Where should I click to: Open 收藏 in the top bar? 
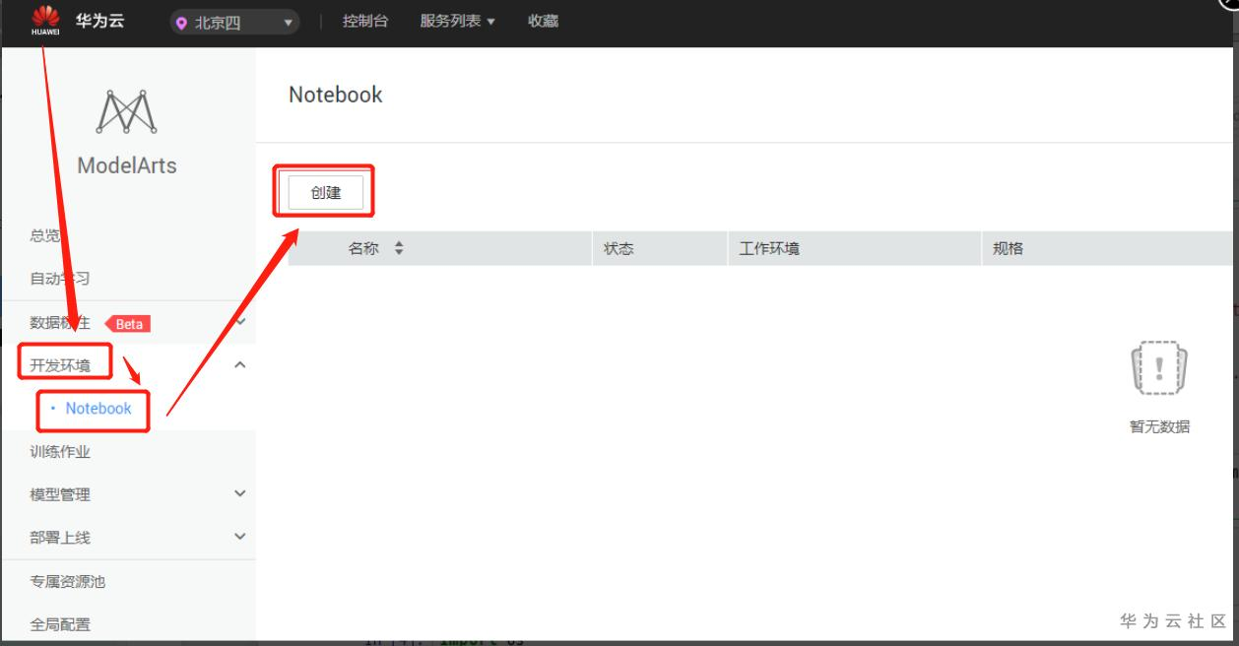tap(544, 22)
